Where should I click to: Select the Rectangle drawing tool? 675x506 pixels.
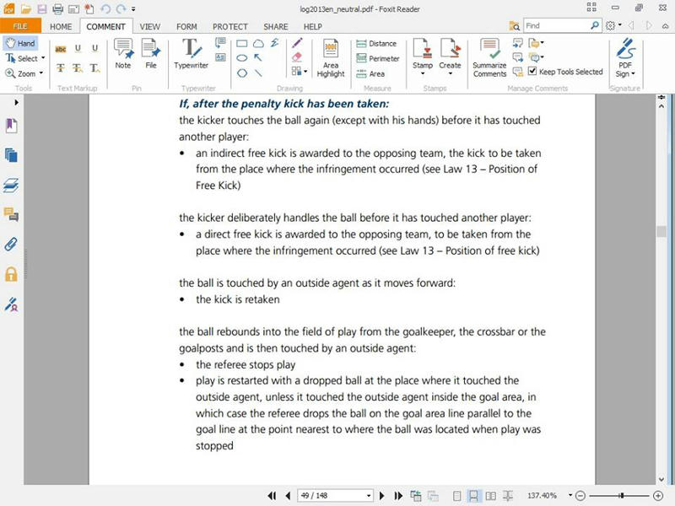(x=242, y=44)
